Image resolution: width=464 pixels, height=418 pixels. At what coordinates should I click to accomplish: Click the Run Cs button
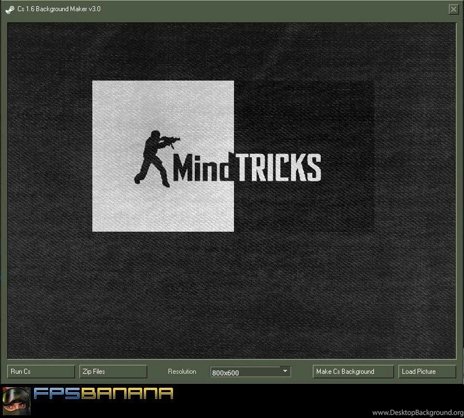point(41,372)
